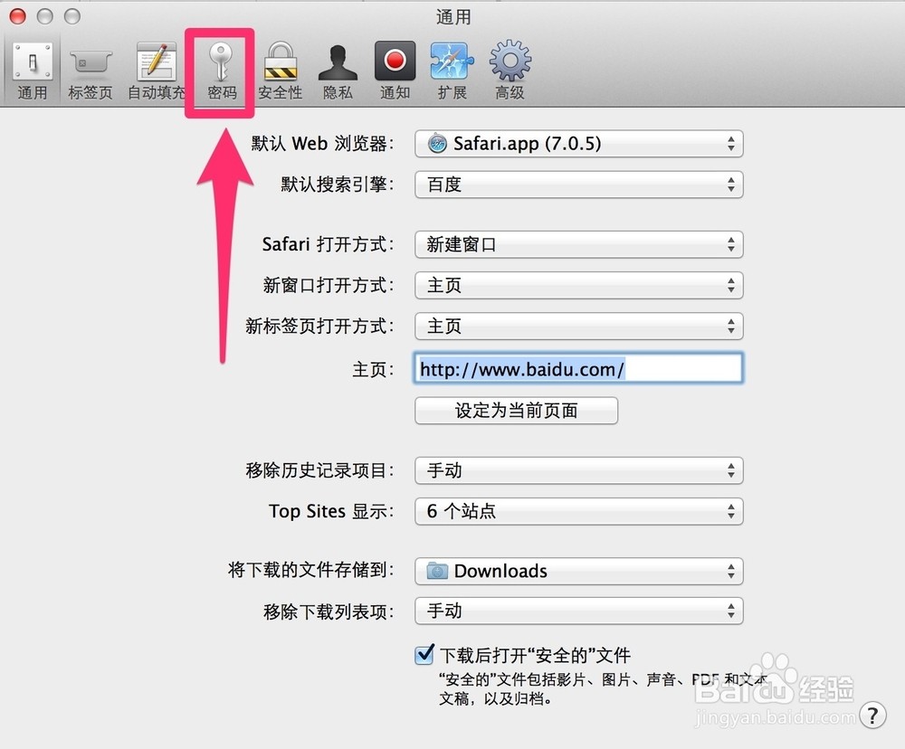
Task: Open the 通知 (Notifications) red dot icon
Action: (x=395, y=71)
